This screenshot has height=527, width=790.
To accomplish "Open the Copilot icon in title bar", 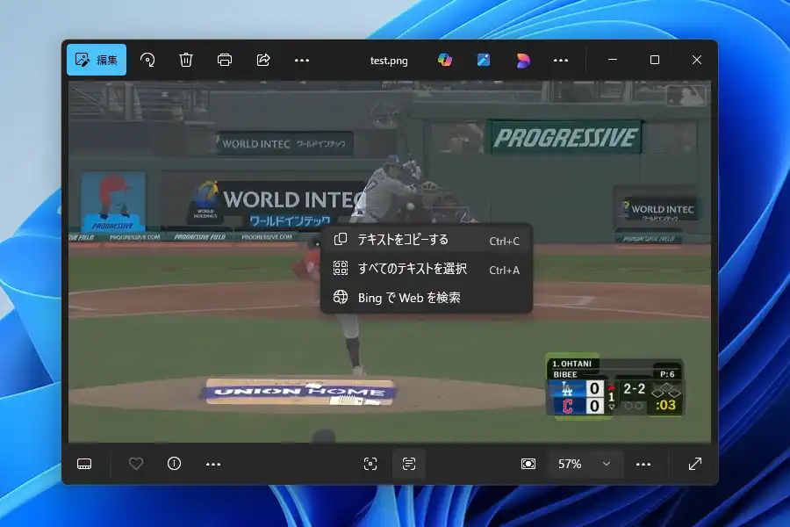I will pyautogui.click(x=445, y=60).
